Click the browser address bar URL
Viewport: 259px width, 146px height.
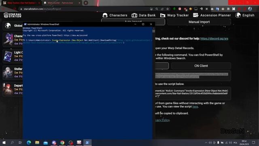(42, 9)
